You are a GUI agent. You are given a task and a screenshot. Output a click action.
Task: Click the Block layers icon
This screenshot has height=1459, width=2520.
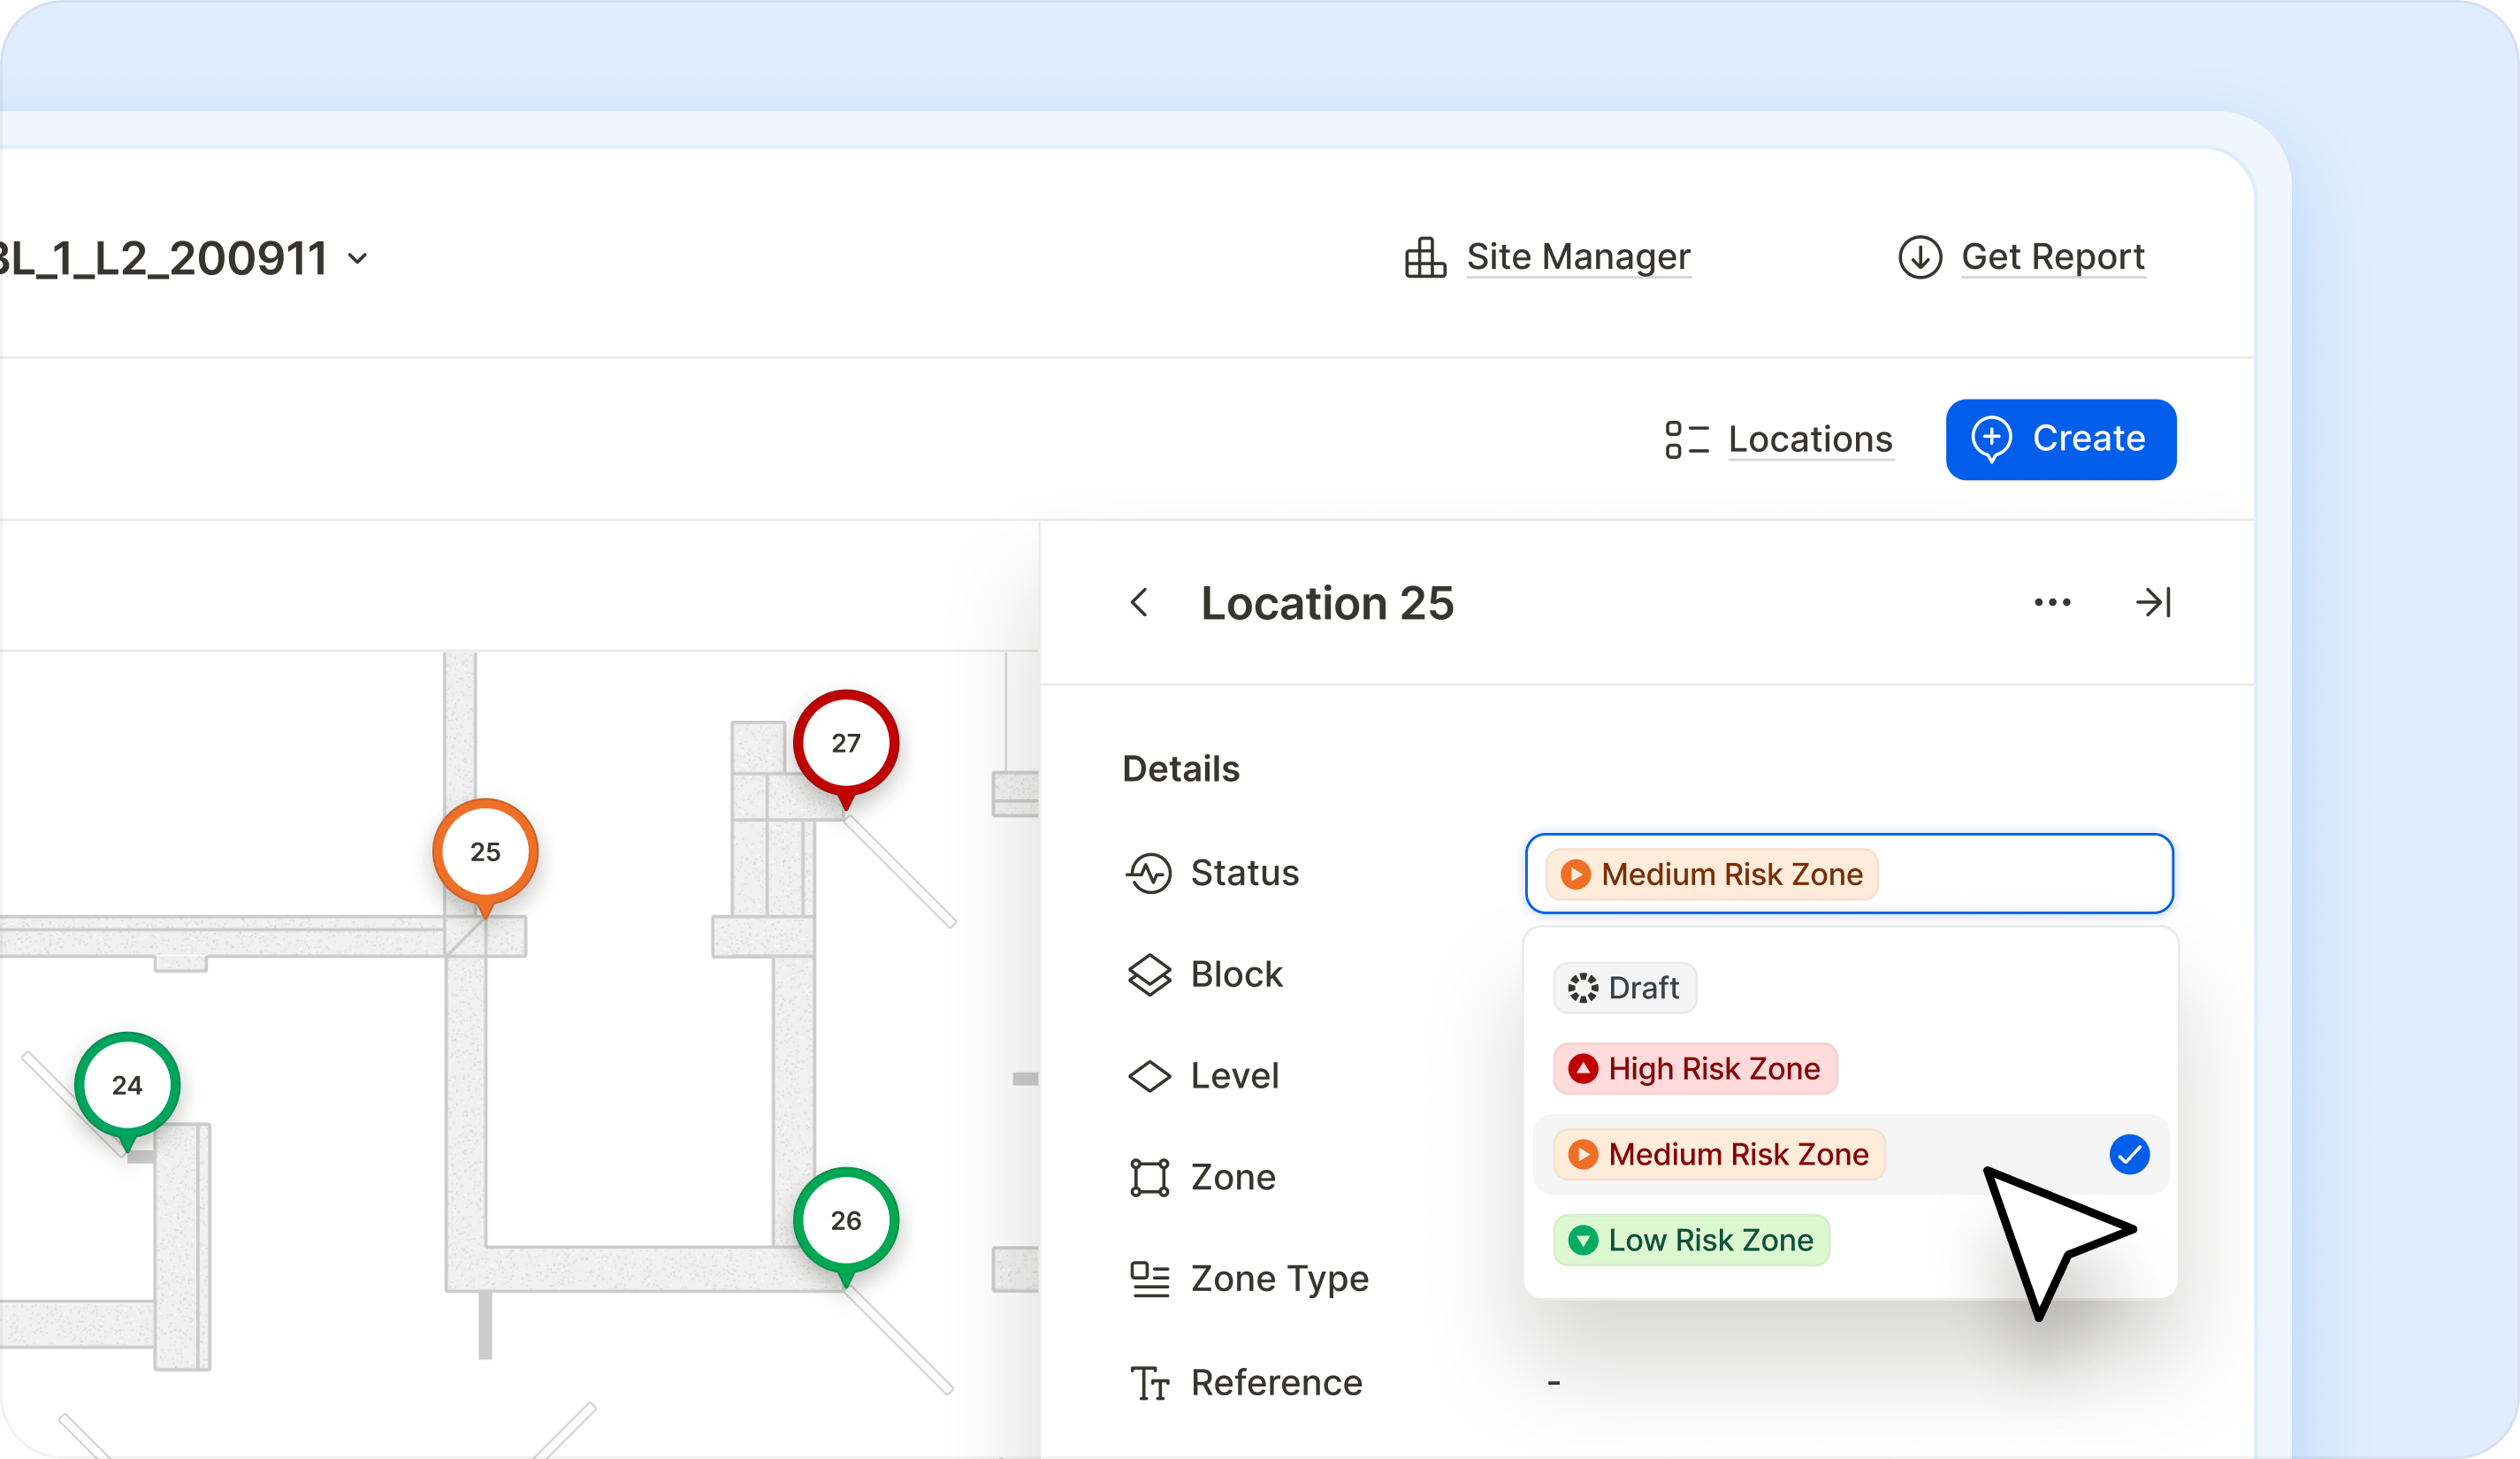click(x=1149, y=975)
